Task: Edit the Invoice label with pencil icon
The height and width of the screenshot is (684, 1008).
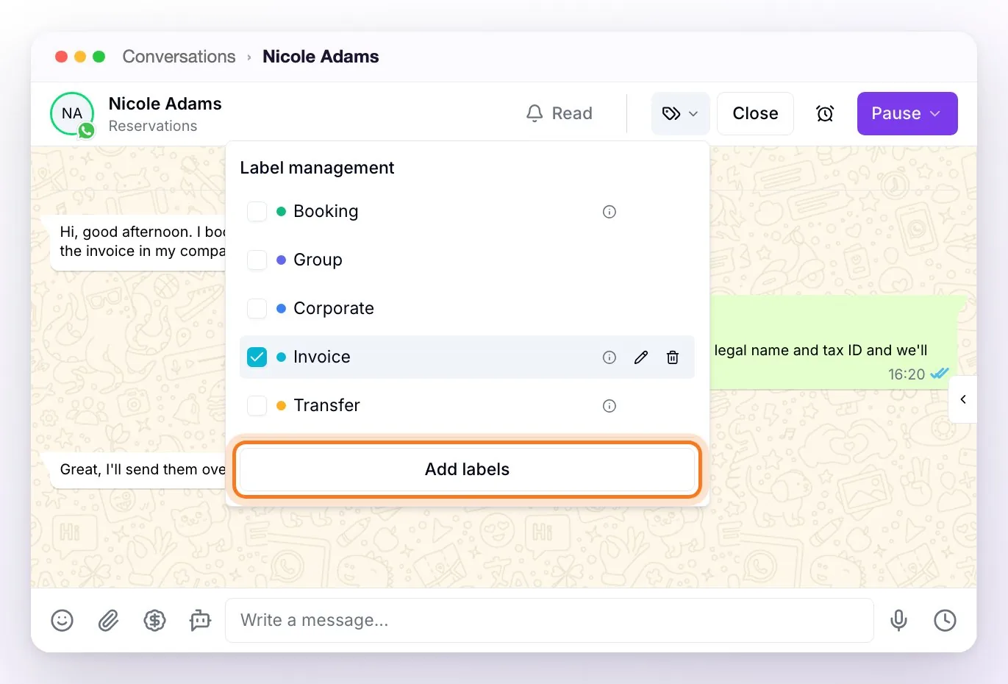Action: coord(641,357)
